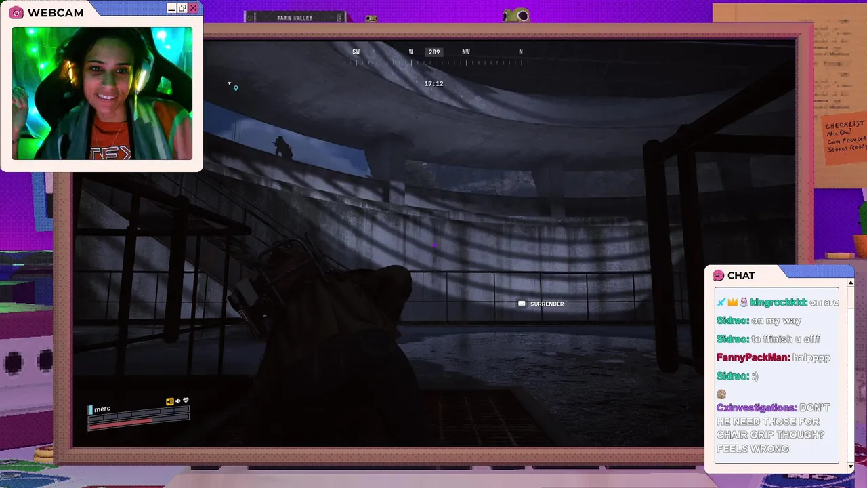
Task: Click the Cxinvestigations username
Action: [x=757, y=408]
